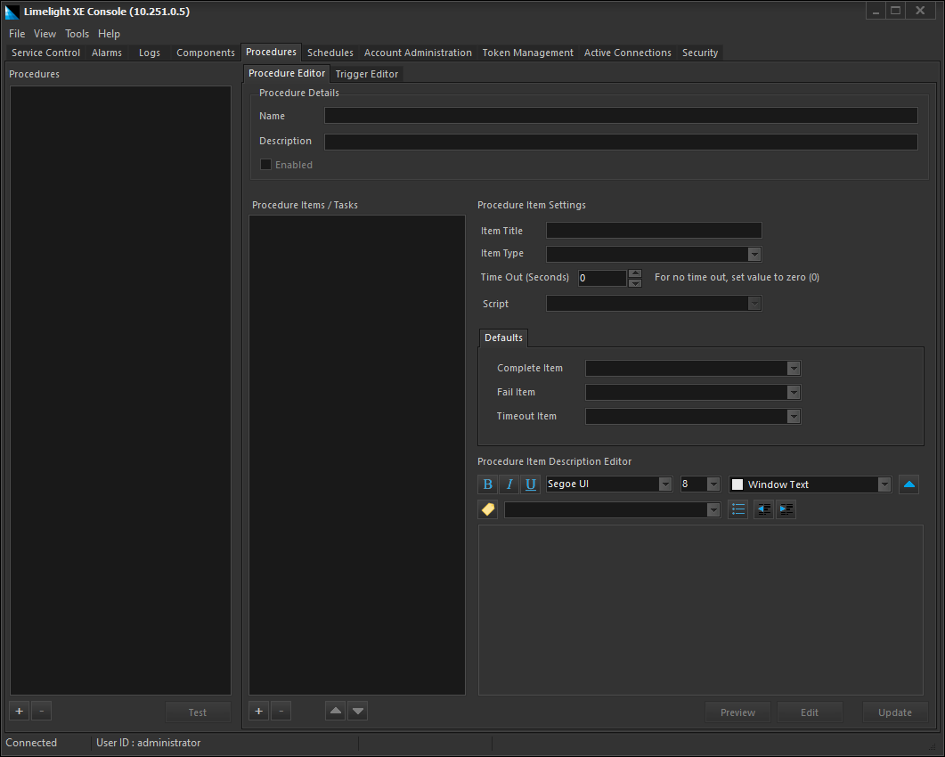Open the File menu
Screen dimensions: 945x757
(17, 34)
